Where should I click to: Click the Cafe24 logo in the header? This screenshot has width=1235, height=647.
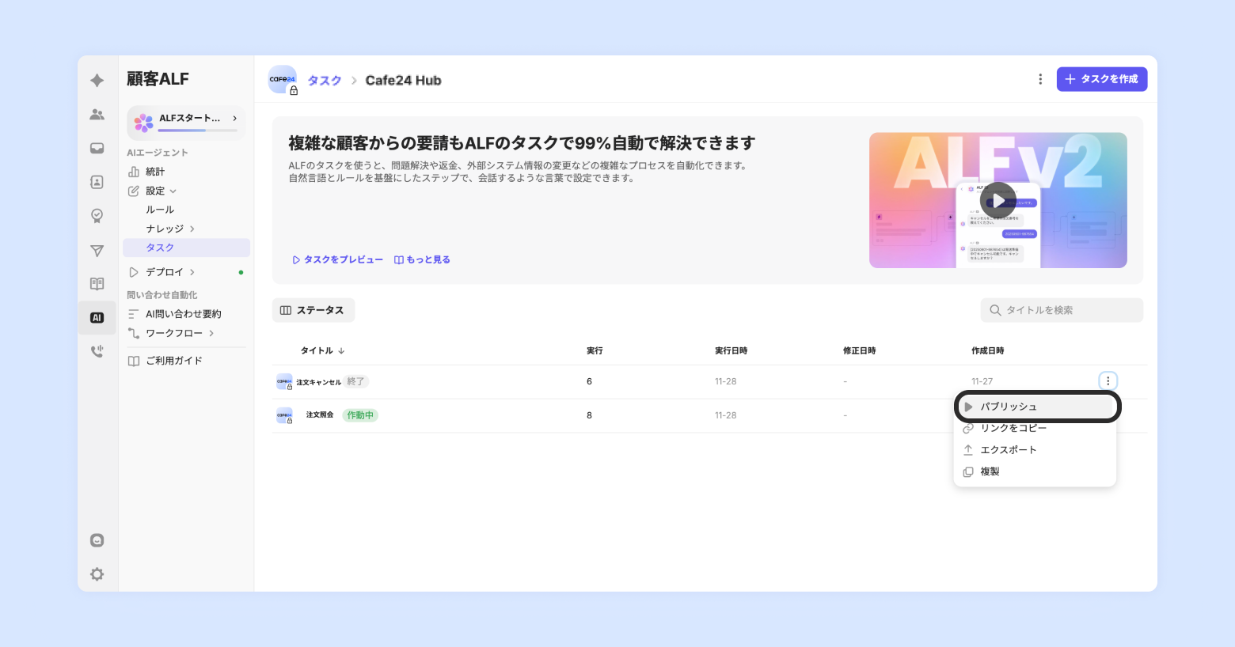tap(283, 80)
